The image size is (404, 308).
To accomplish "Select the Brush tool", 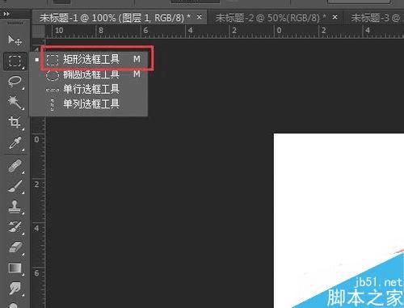I will tap(15, 187).
